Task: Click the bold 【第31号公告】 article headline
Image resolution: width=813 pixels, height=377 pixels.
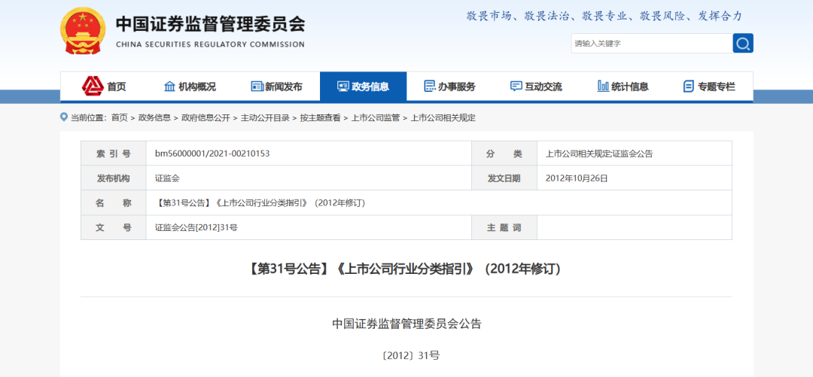Action: click(406, 269)
